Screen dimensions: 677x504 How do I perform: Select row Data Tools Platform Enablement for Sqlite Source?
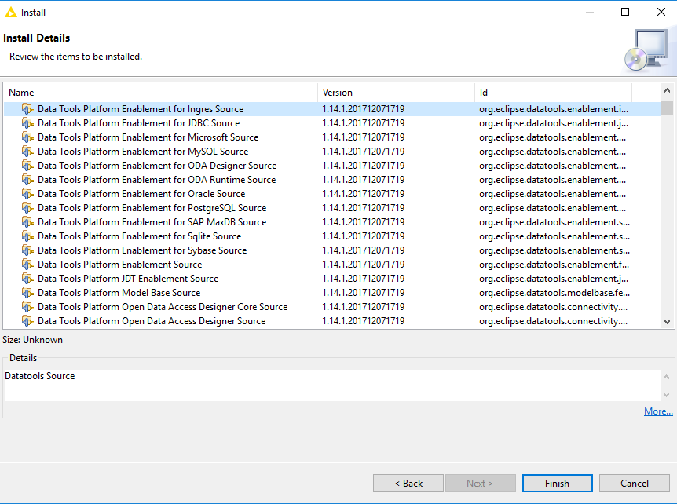(x=332, y=236)
